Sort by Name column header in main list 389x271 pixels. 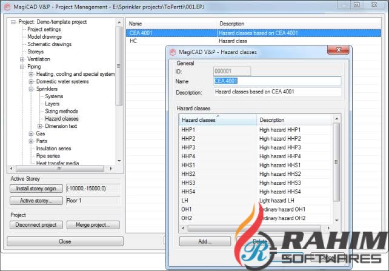[x=171, y=24]
